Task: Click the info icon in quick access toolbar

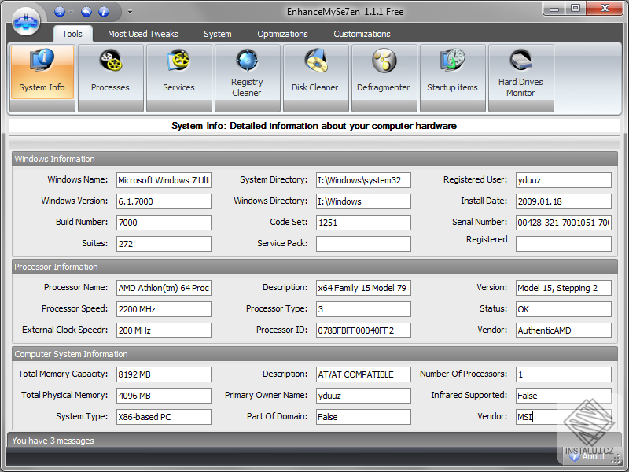Action: pos(103,12)
